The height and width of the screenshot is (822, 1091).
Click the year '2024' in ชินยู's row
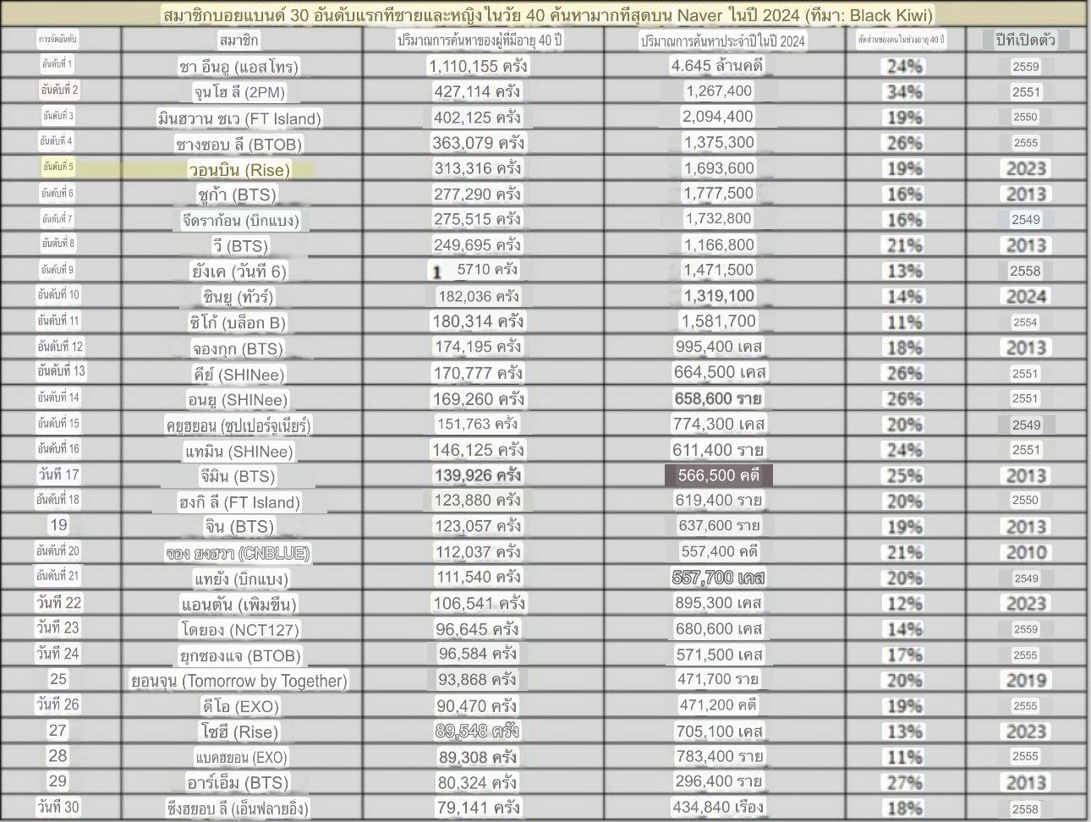coord(1026,297)
